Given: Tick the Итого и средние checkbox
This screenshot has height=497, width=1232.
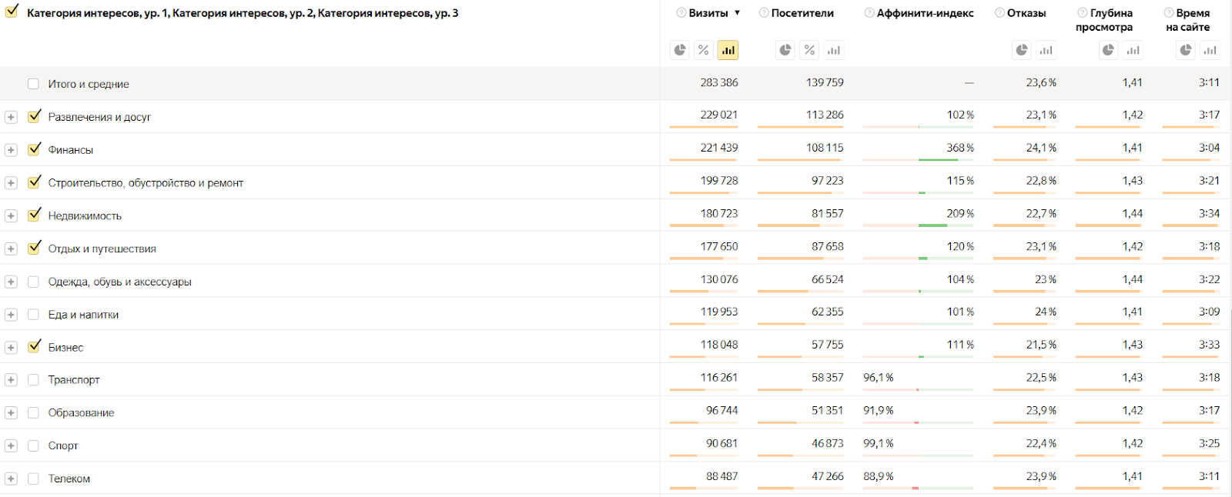Looking at the screenshot, I should (x=33, y=84).
